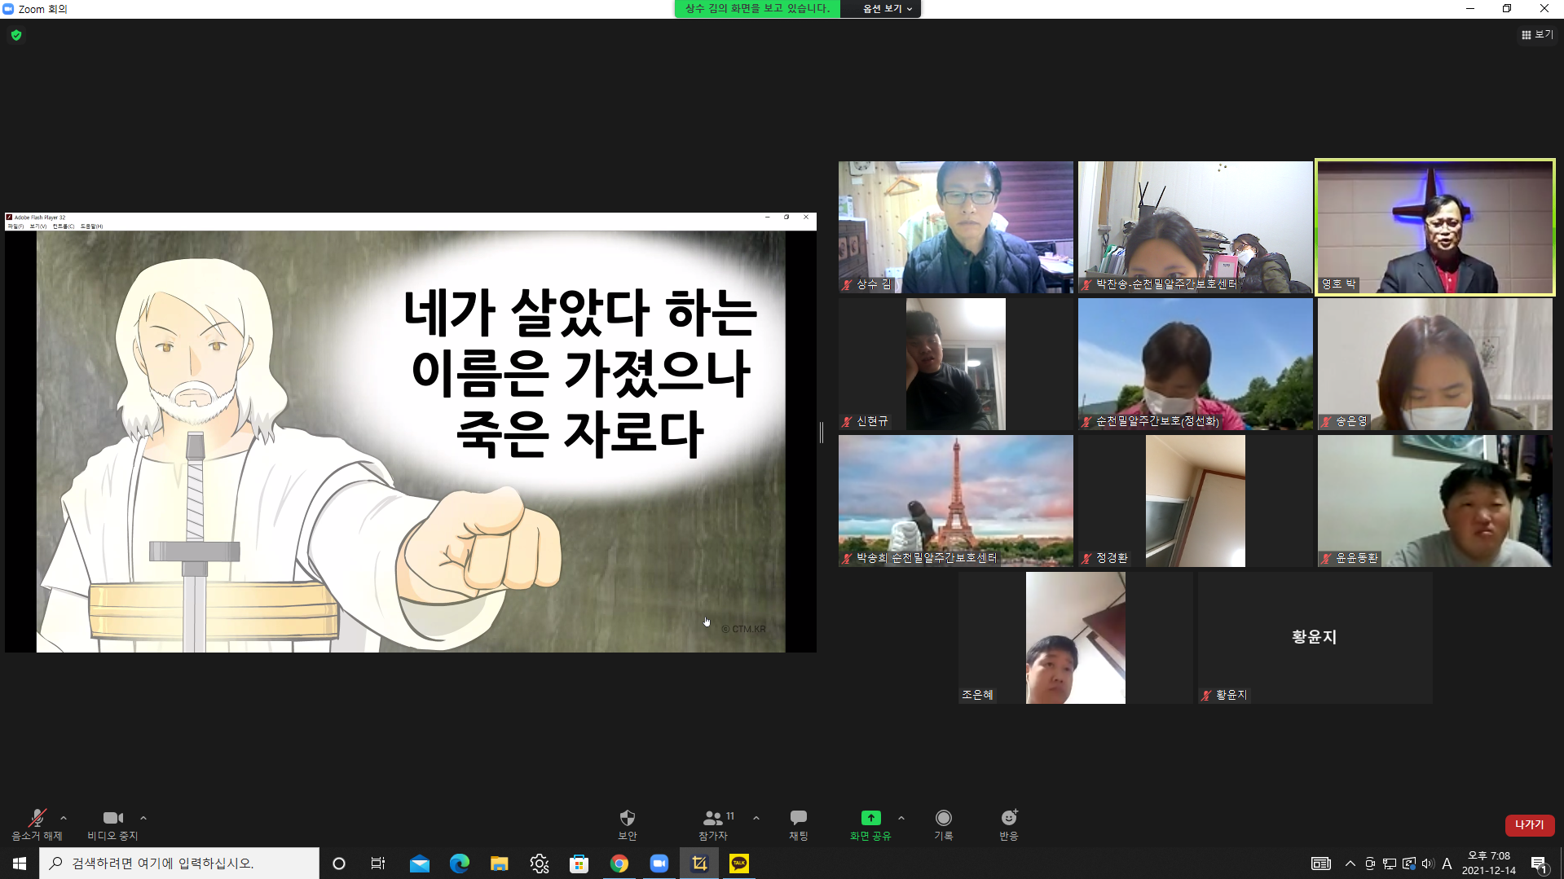Select 황윤지 participant tile with camera off
The image size is (1564, 879).
[1315, 638]
